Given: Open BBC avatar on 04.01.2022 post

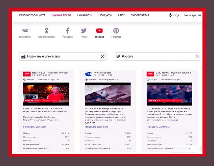Looking at the screenshot, I should 150,74.
